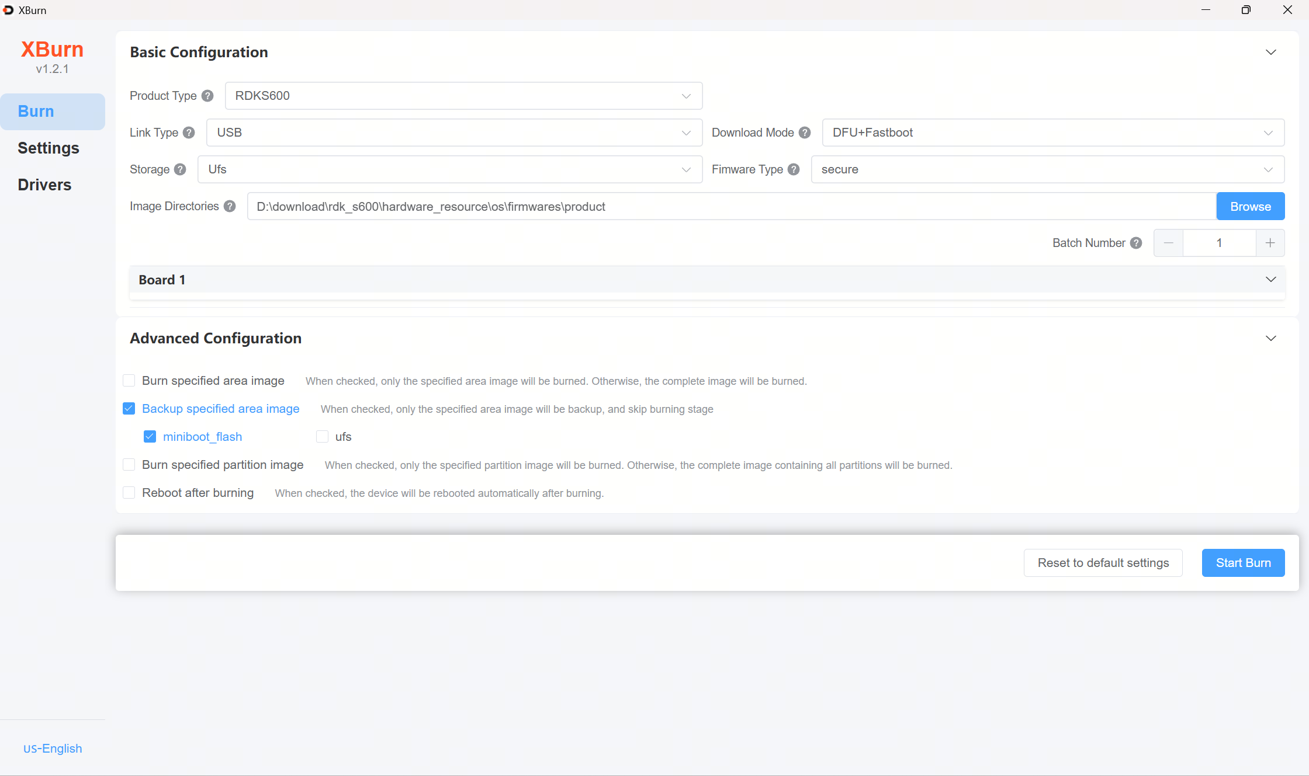Enable Burn specified area image checkbox
Viewport: 1309px width, 776px height.
[129, 381]
